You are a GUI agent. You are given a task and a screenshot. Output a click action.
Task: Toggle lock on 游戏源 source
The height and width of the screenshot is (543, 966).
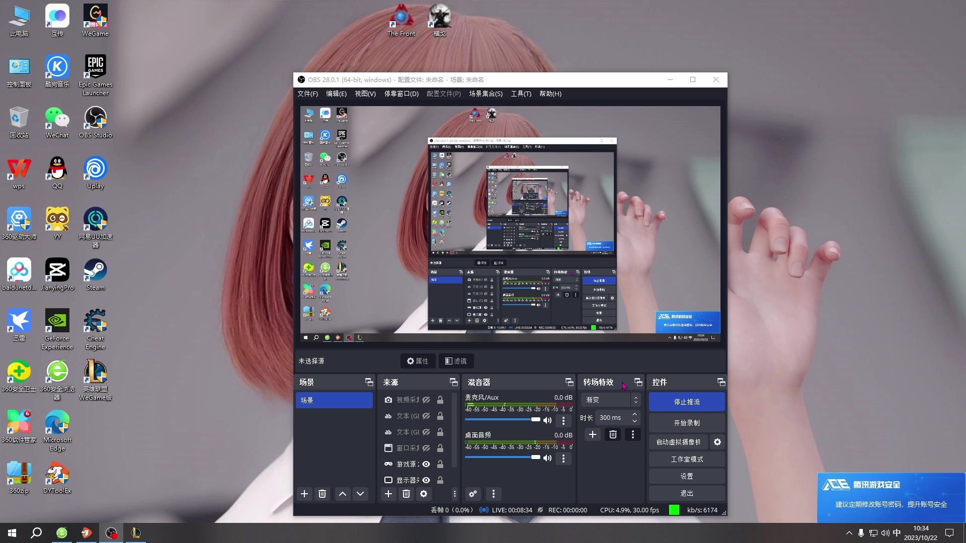(x=440, y=464)
